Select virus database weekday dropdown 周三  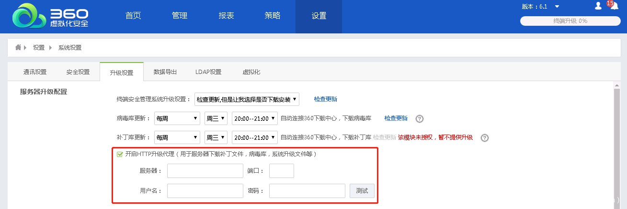point(216,118)
